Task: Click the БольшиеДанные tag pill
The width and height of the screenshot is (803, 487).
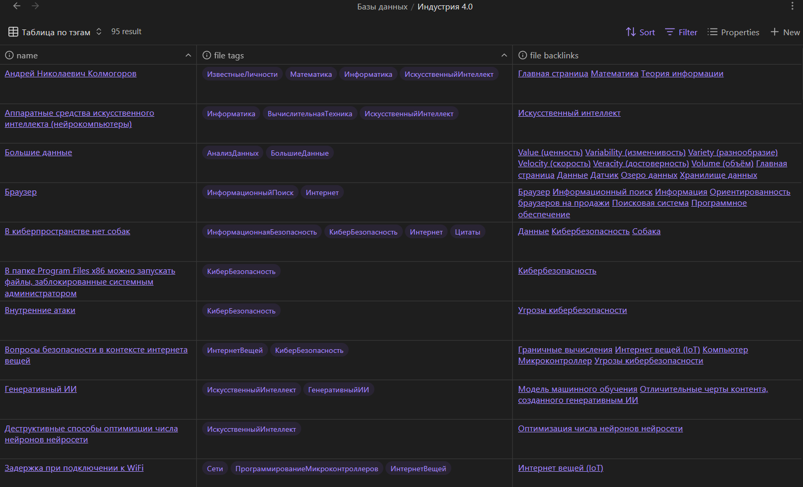Action: 300,153
